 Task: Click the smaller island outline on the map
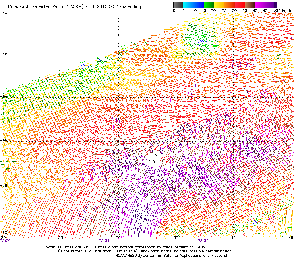point(155,155)
